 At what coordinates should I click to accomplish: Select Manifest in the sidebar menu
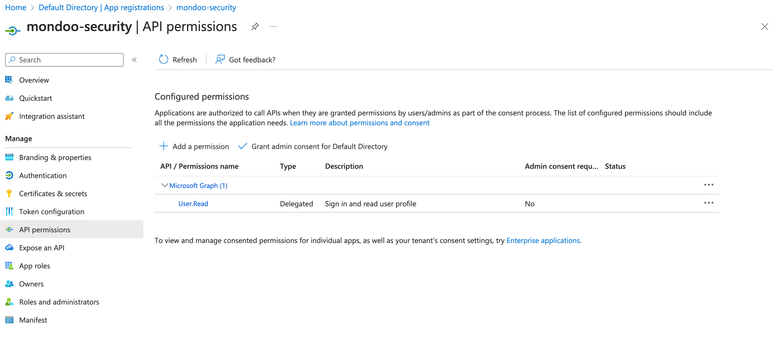tap(33, 320)
